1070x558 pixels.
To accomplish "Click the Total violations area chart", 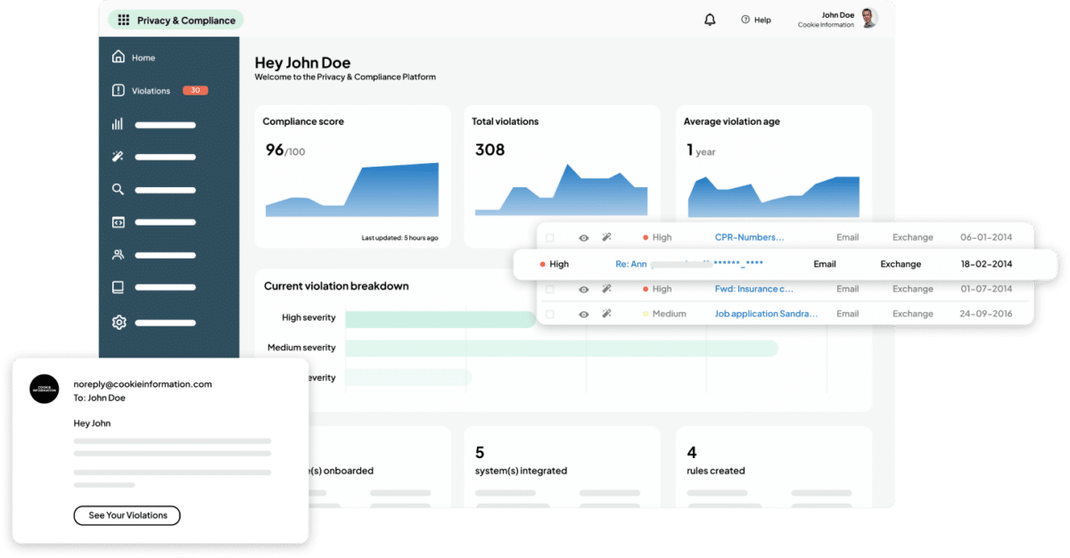I will coord(562,190).
